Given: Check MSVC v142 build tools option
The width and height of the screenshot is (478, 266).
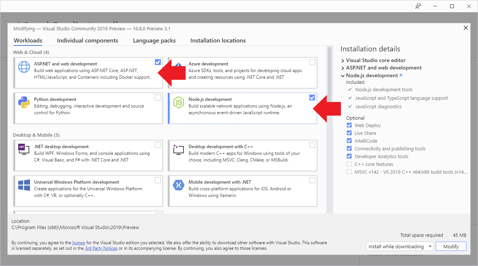Looking at the screenshot, I should click(349, 172).
